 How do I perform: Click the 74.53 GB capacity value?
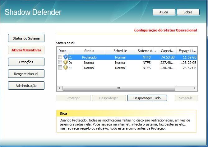click(x=168, y=57)
